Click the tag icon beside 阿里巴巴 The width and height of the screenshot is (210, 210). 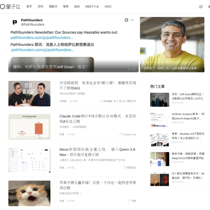click(x=124, y=167)
